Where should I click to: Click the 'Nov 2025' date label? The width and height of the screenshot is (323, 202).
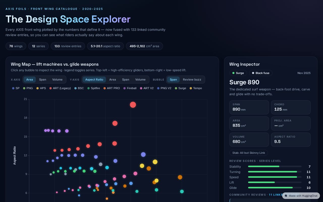pyautogui.click(x=304, y=73)
